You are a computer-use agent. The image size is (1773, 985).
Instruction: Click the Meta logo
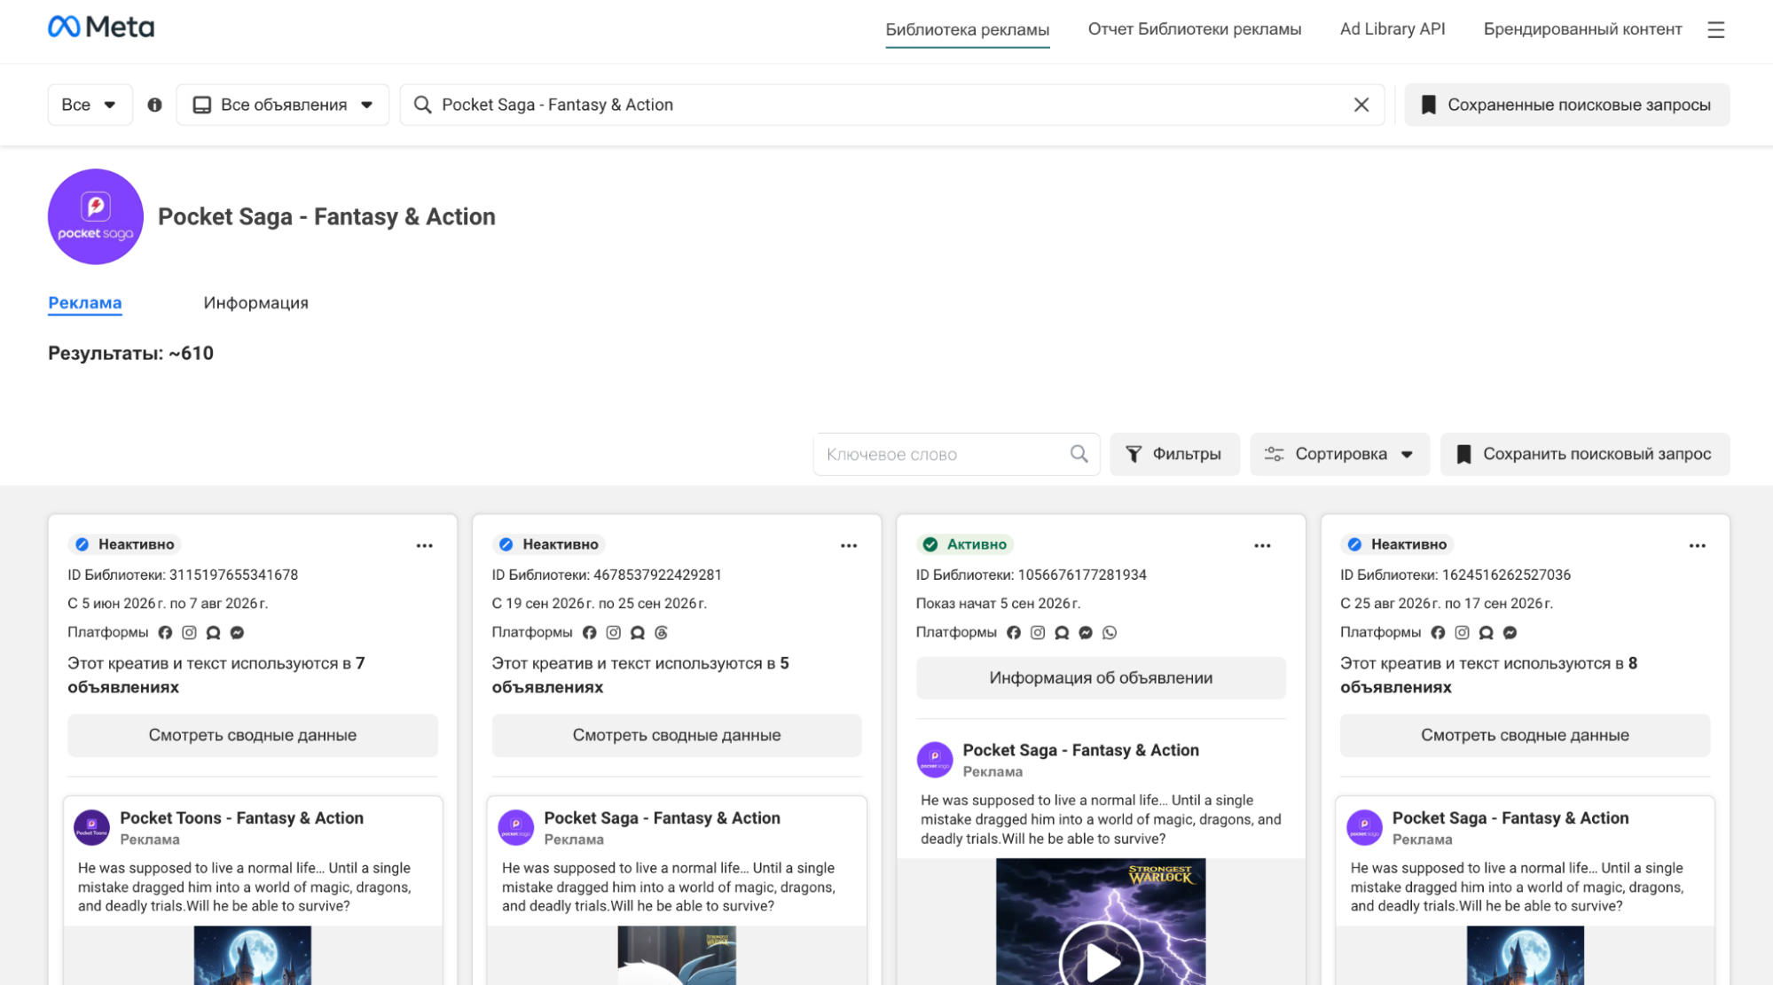tap(101, 27)
